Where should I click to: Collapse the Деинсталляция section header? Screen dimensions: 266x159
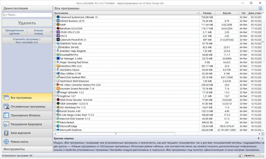[27, 8]
